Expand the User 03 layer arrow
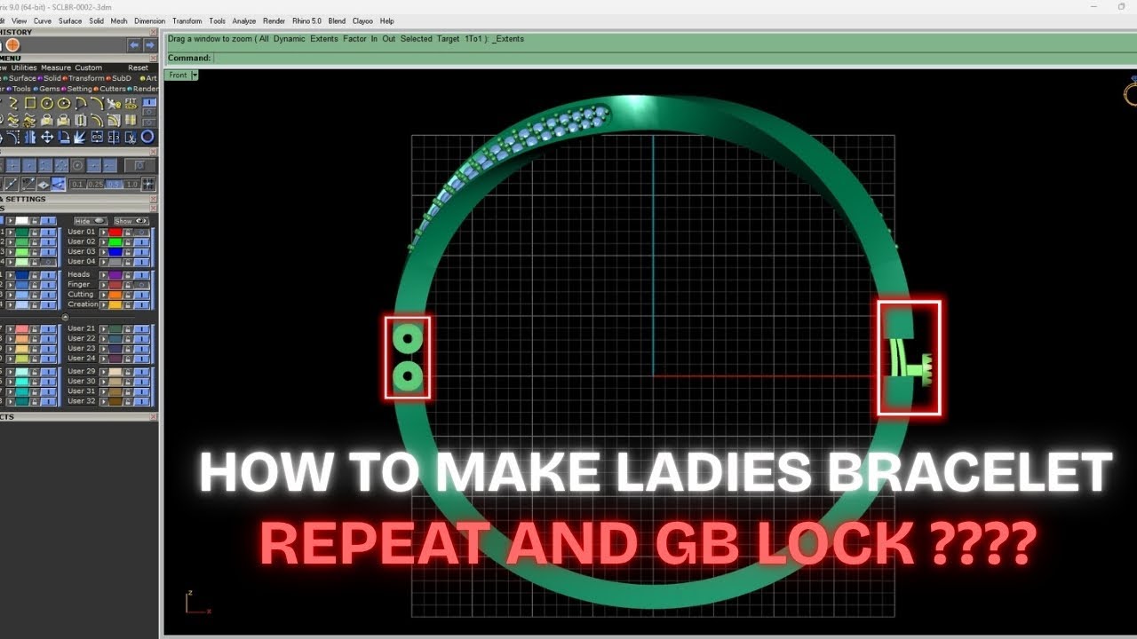The image size is (1137, 639). coord(104,252)
